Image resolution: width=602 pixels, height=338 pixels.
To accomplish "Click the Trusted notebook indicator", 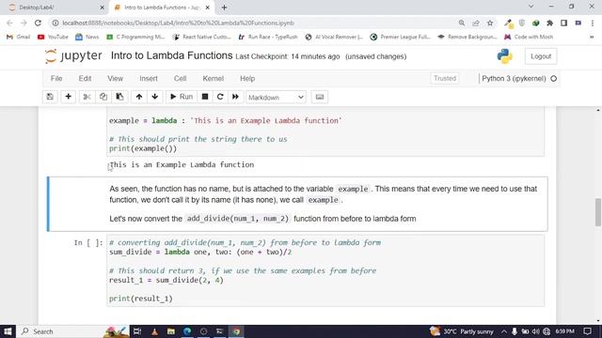I will click(445, 78).
